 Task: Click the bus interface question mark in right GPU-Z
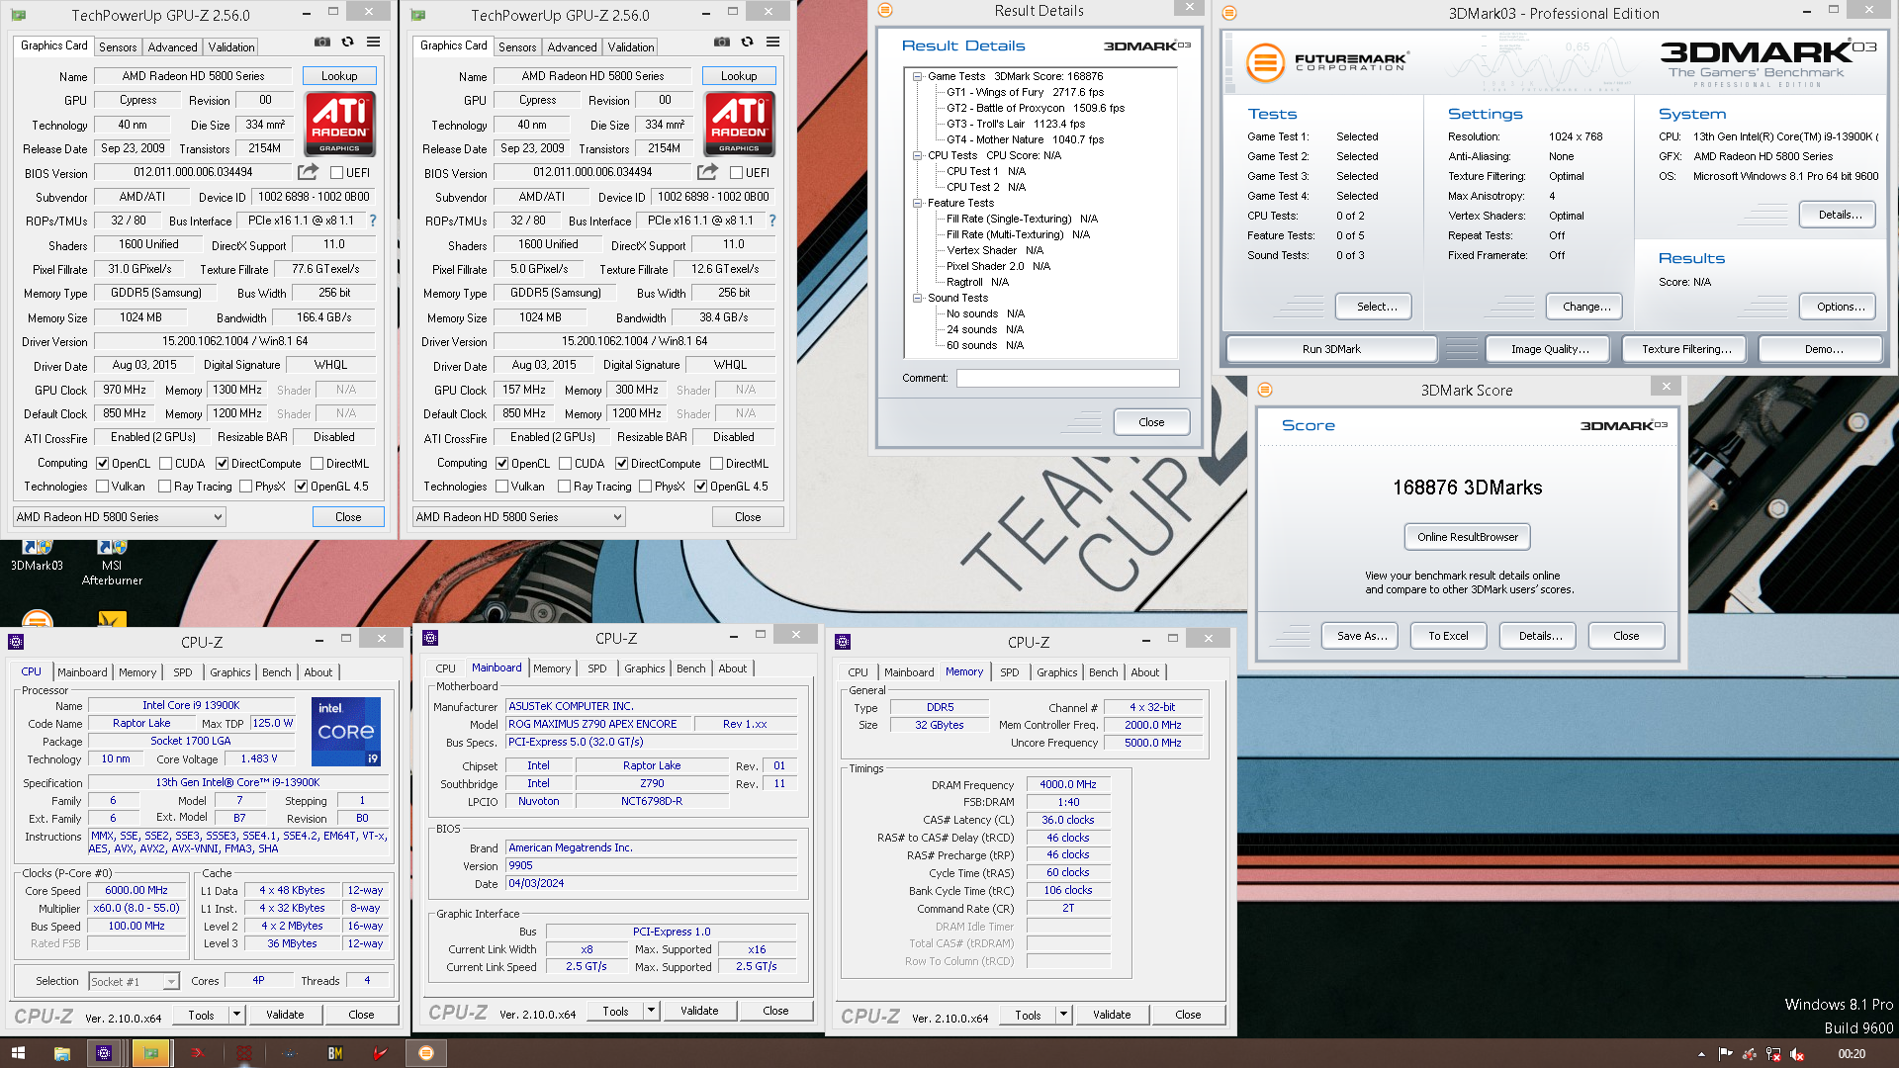pyautogui.click(x=772, y=221)
